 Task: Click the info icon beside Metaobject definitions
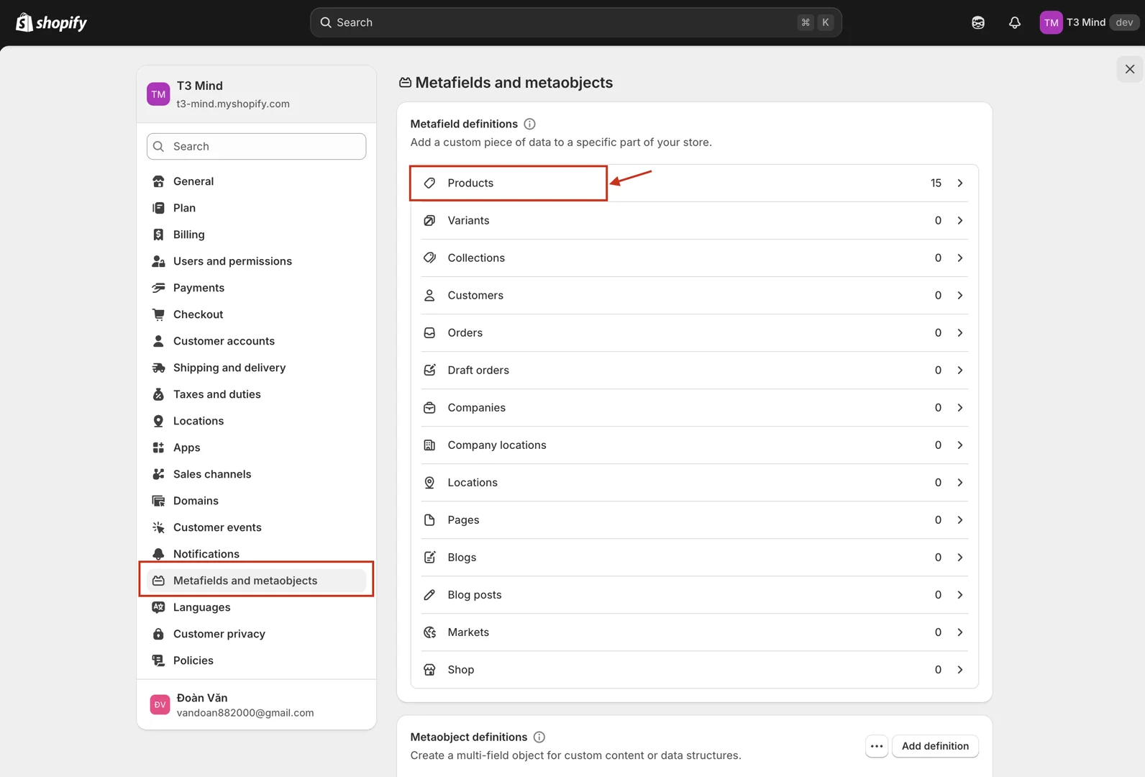pyautogui.click(x=539, y=737)
